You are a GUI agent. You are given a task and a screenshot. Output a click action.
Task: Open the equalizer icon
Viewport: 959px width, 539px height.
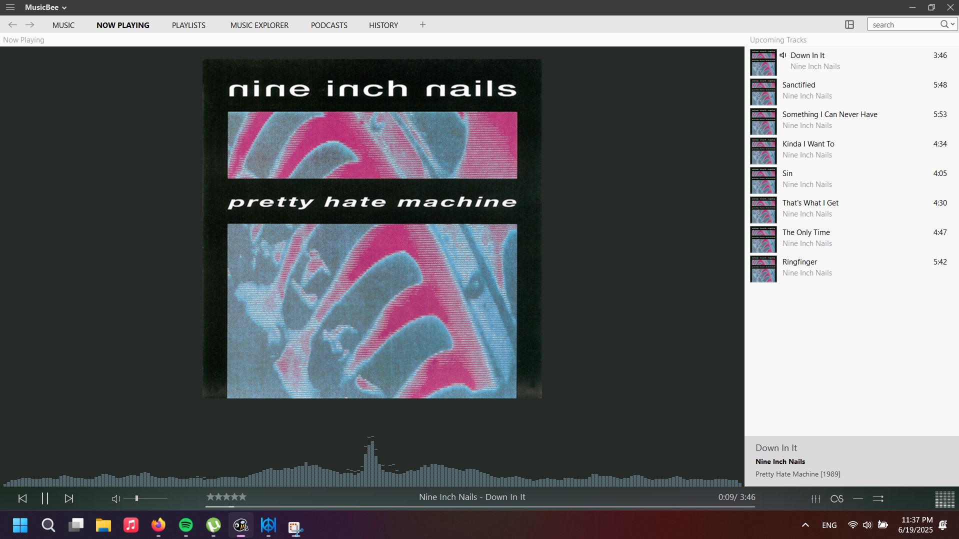pyautogui.click(x=815, y=498)
